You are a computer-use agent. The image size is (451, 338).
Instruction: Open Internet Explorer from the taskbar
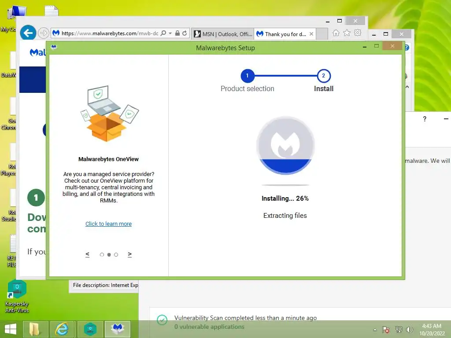pos(62,329)
